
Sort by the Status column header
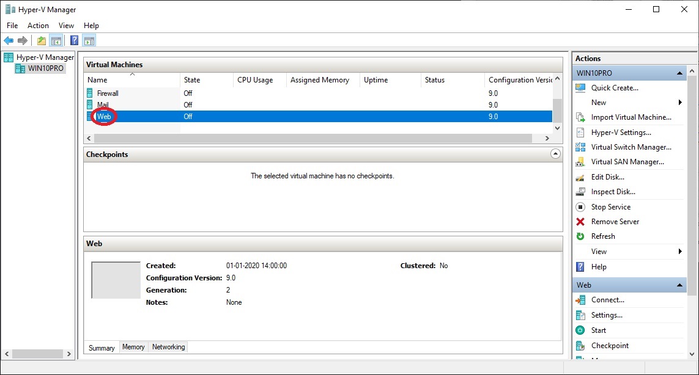(453, 80)
